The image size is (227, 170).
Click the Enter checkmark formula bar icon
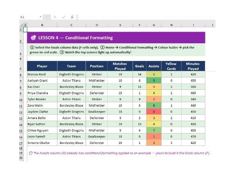63,17
